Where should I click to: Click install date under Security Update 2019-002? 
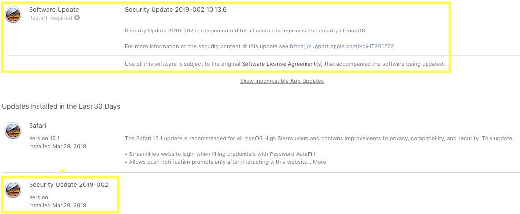[57, 205]
